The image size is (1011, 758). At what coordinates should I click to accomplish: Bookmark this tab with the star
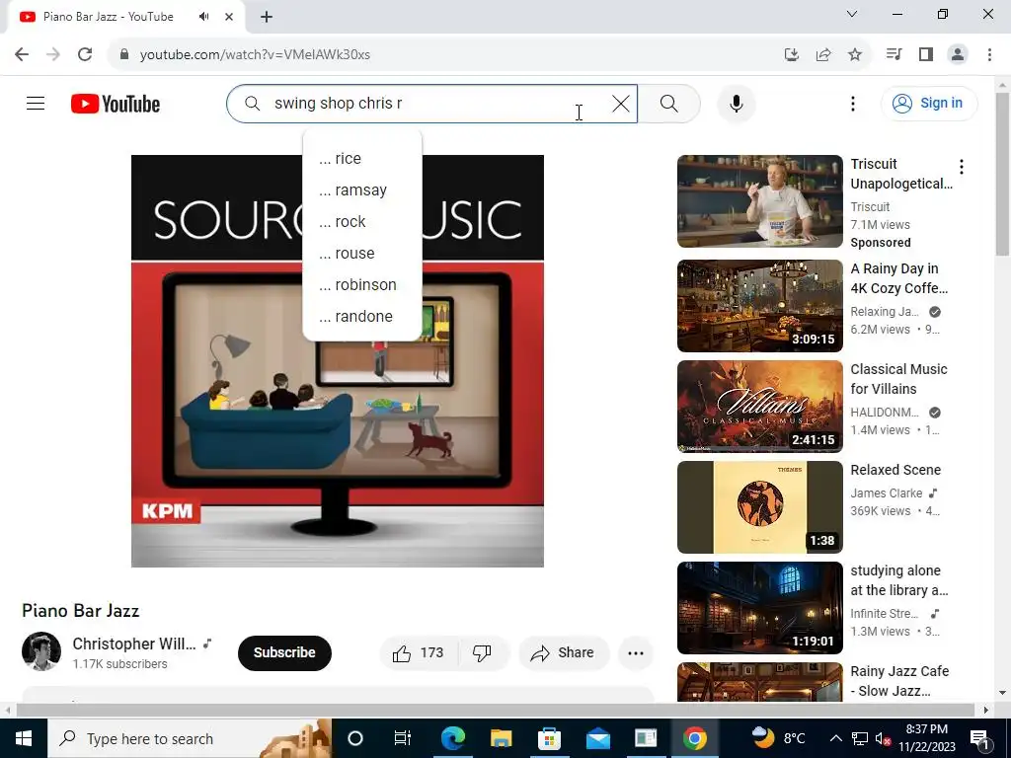855,54
